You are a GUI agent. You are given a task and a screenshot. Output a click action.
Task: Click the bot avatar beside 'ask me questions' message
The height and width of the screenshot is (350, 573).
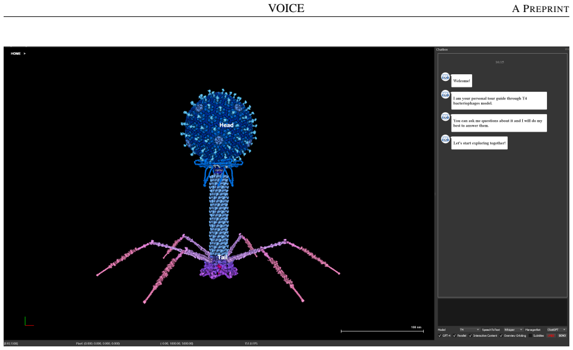coord(445,117)
